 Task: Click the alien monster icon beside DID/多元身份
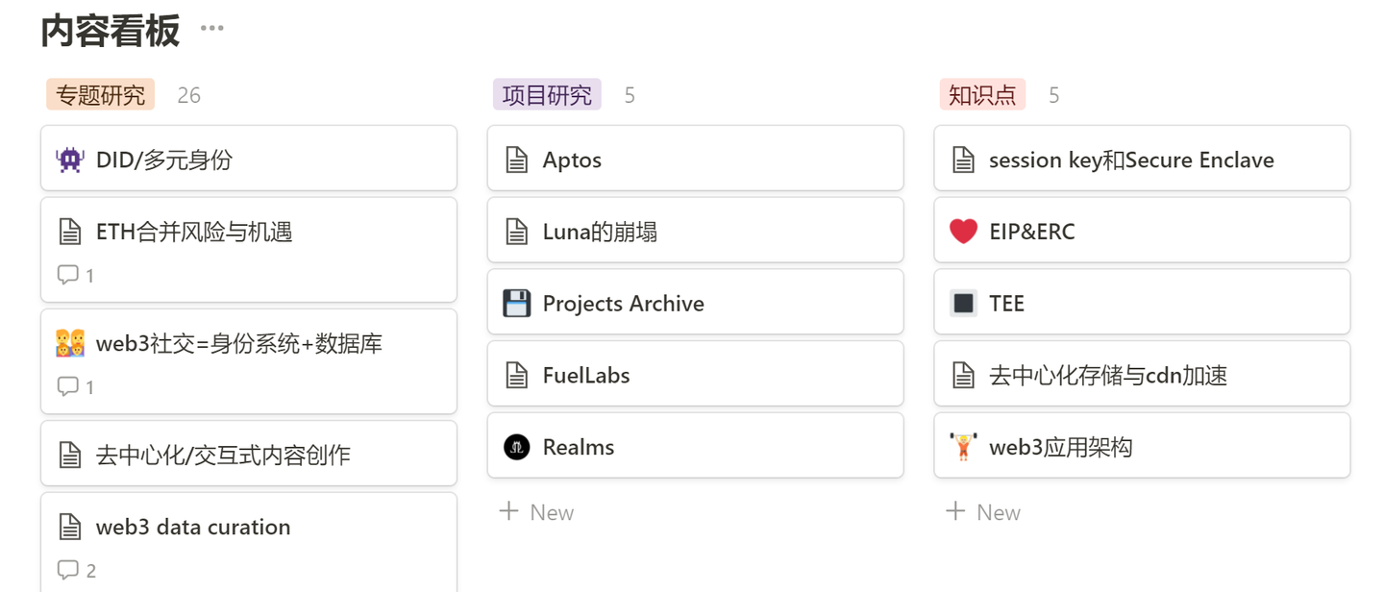(x=70, y=160)
